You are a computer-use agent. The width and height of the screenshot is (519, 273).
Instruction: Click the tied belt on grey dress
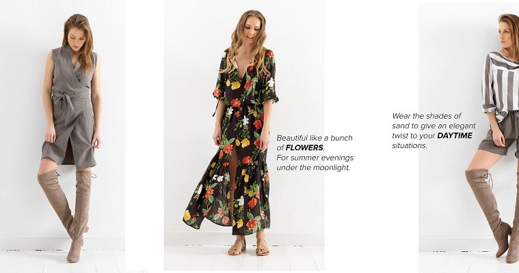[x=68, y=102]
